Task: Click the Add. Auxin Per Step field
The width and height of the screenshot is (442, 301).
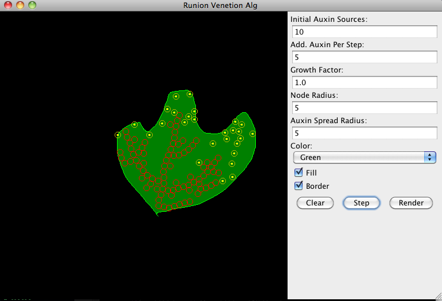Action: (364, 57)
